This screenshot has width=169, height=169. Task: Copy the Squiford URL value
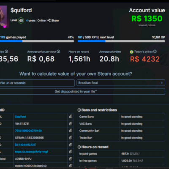[x=71, y=117]
